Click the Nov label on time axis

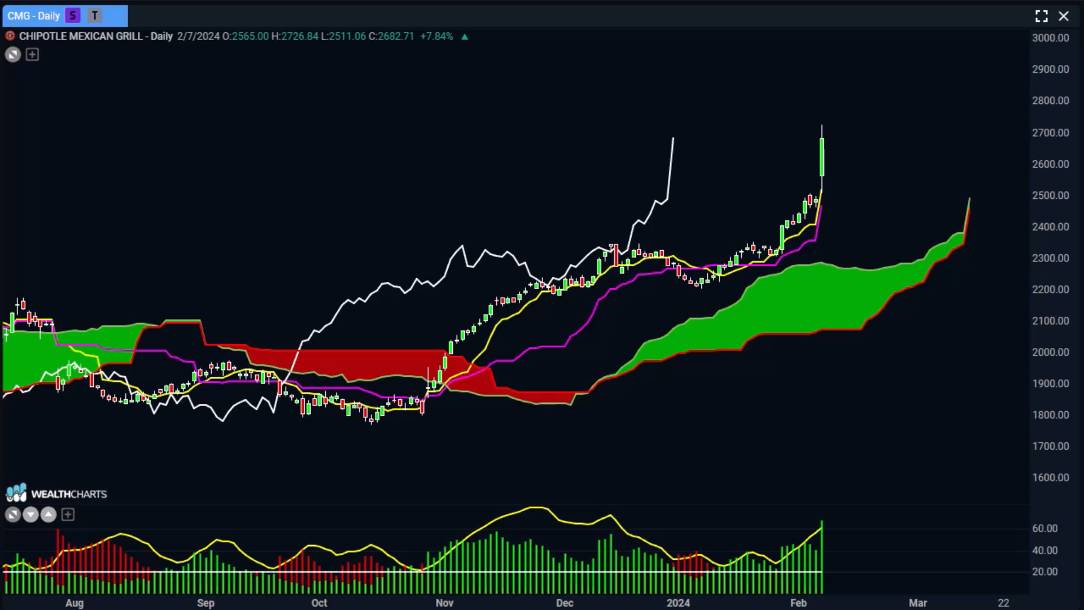click(445, 603)
